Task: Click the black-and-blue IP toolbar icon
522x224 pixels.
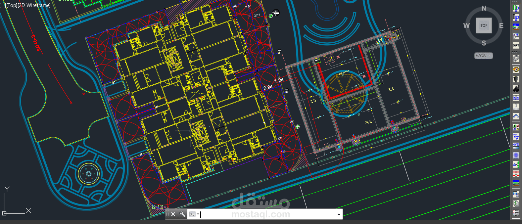Action: click(516, 17)
